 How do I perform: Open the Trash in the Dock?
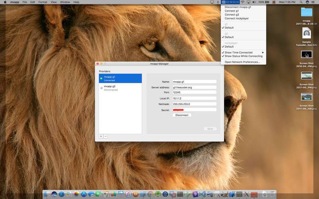(272, 194)
